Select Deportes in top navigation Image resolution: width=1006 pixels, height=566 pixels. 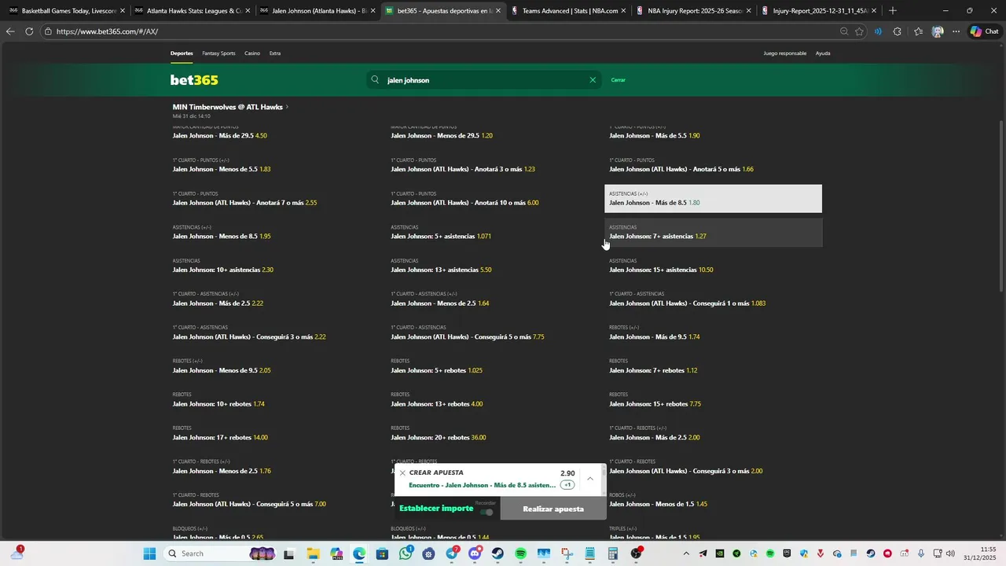[182, 53]
